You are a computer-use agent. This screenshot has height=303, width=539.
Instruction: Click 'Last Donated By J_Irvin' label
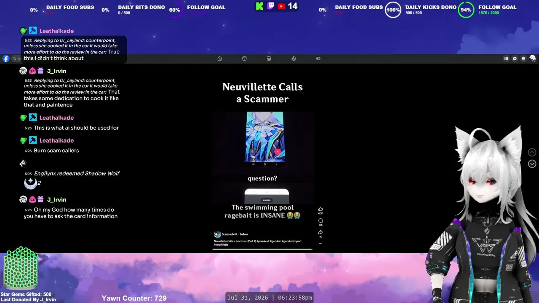[x=28, y=300]
